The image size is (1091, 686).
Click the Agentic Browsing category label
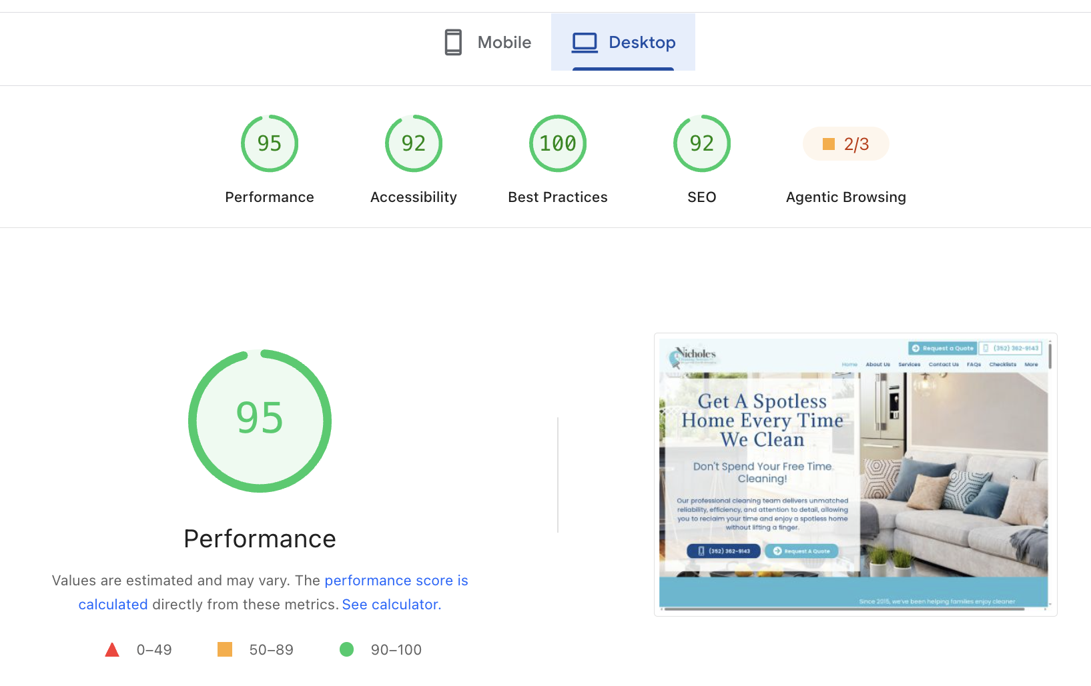846,197
